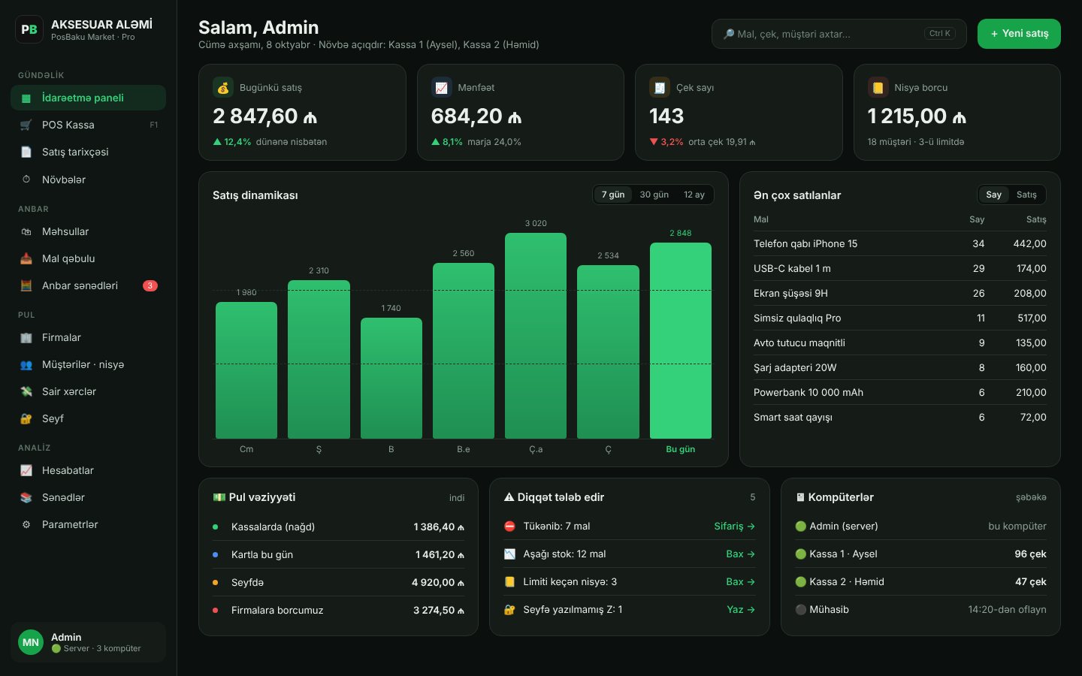Click the Növbələr clock icon
1082x676 pixels.
[26, 180]
